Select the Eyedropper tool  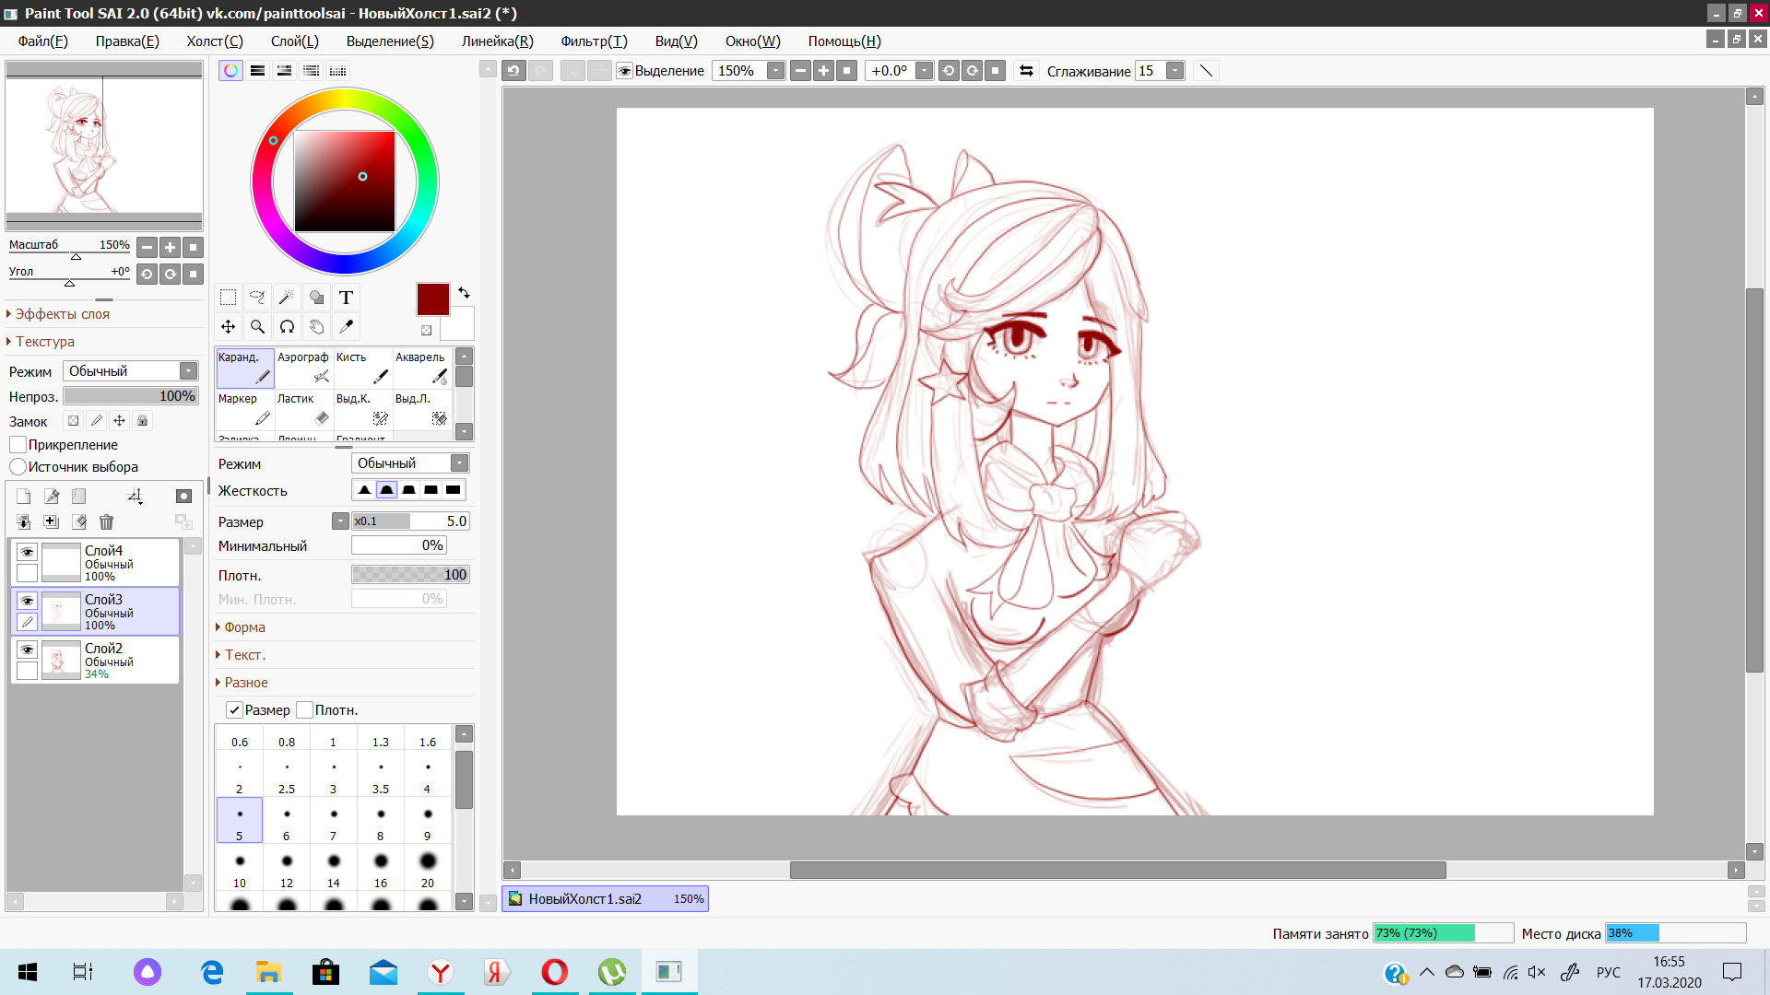pos(346,326)
